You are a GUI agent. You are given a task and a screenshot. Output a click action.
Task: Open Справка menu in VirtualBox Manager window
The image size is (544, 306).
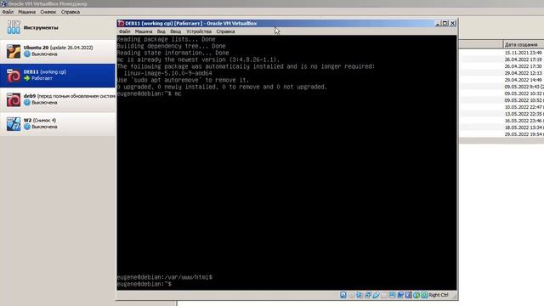(x=71, y=12)
